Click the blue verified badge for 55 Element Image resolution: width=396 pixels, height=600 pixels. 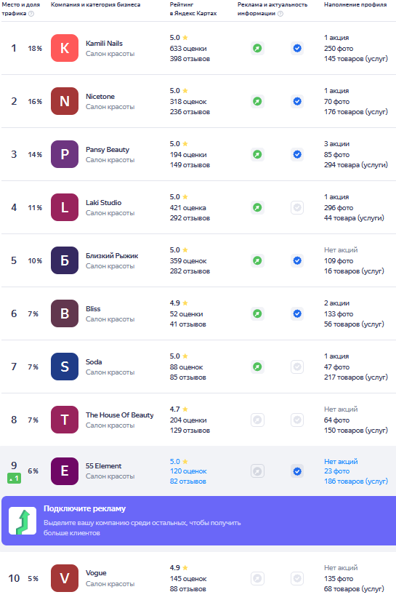297,471
